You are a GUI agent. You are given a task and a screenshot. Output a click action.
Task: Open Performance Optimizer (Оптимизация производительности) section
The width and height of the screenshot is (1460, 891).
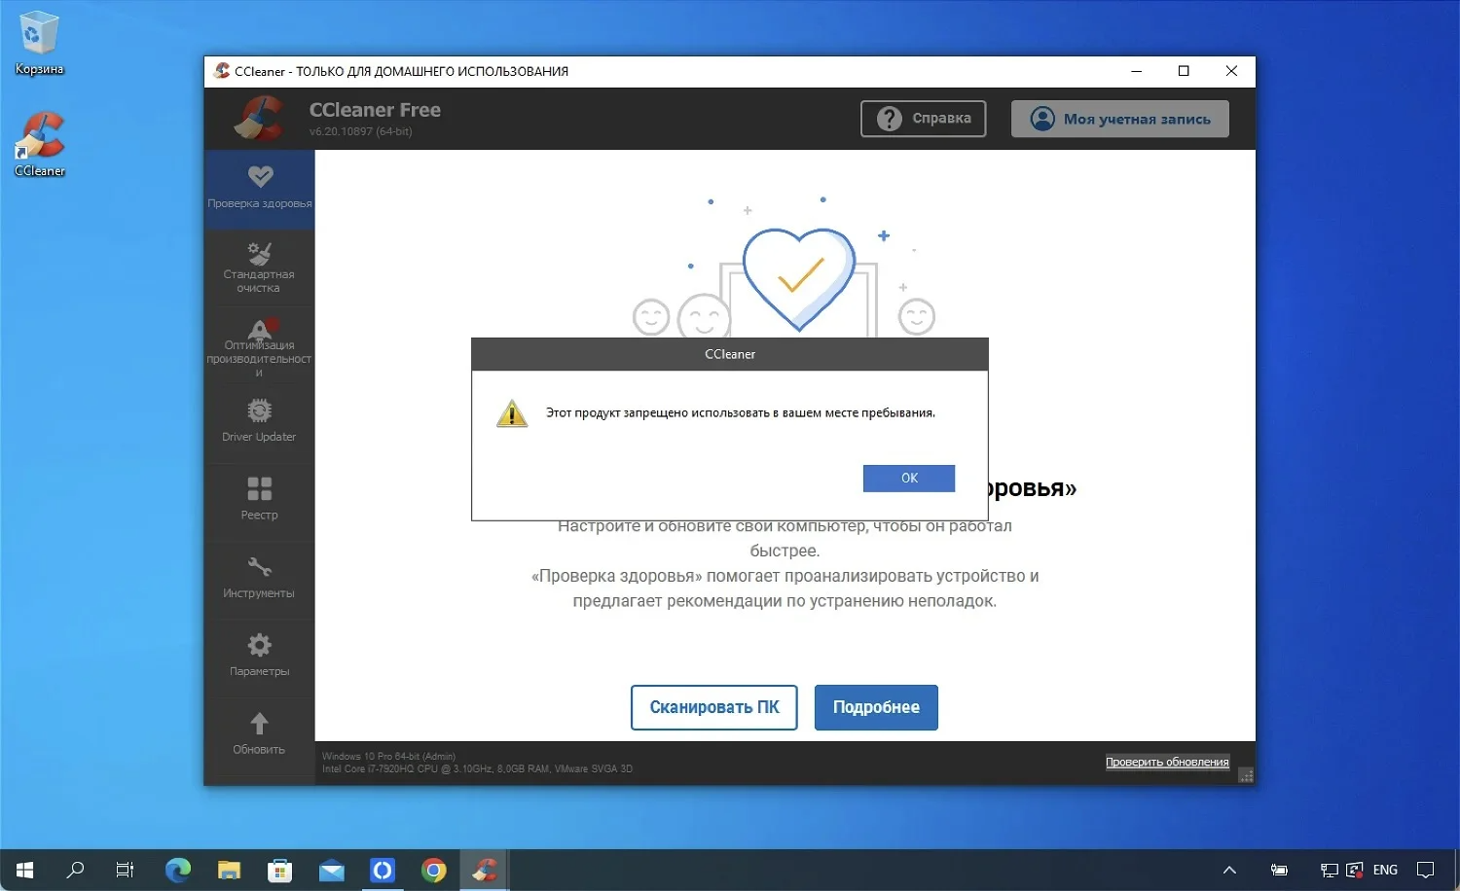pos(259,346)
